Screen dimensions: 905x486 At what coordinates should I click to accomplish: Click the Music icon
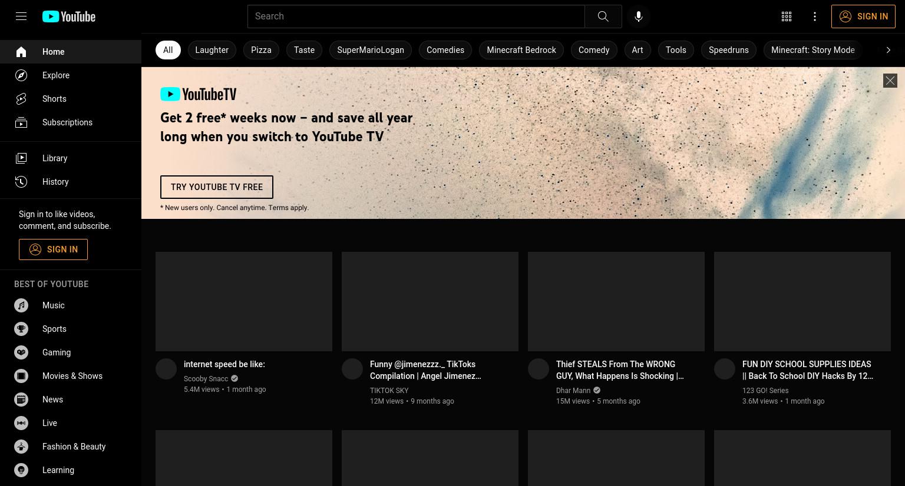tap(21, 305)
